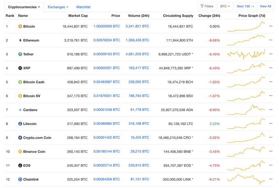Click Bitcoin SV market cap 347,170 BTC
The height and width of the screenshot is (188, 279).
click(x=77, y=96)
